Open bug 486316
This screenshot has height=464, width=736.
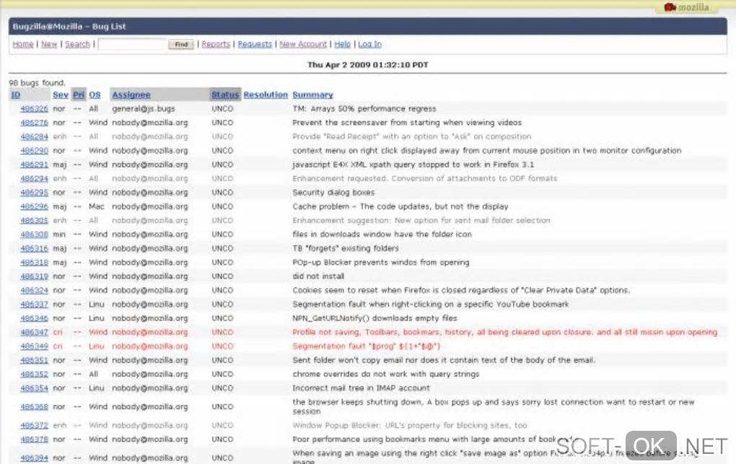34,248
